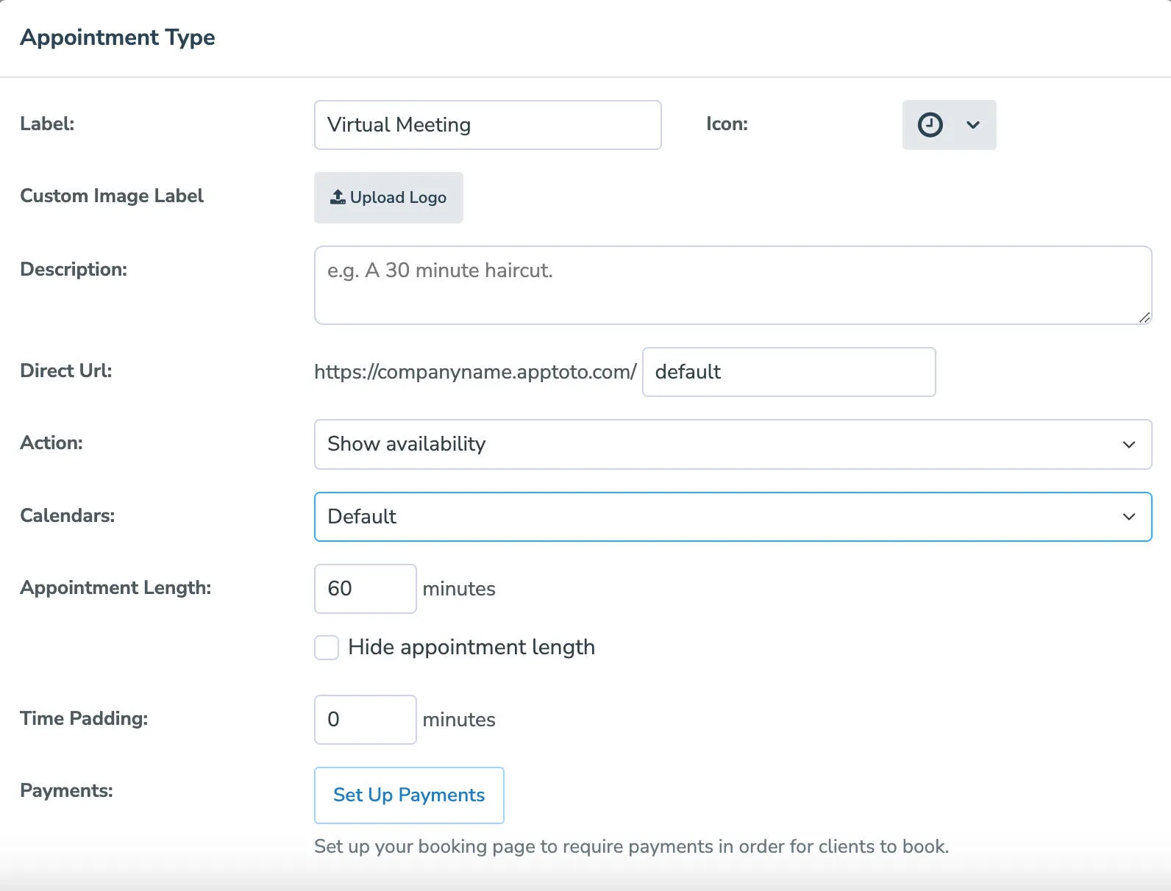Click the Payments: label
The image size is (1171, 891).
(66, 791)
